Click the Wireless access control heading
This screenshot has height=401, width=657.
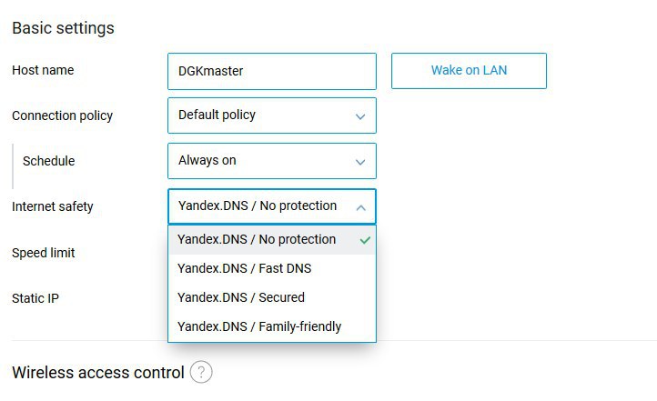[x=98, y=372]
